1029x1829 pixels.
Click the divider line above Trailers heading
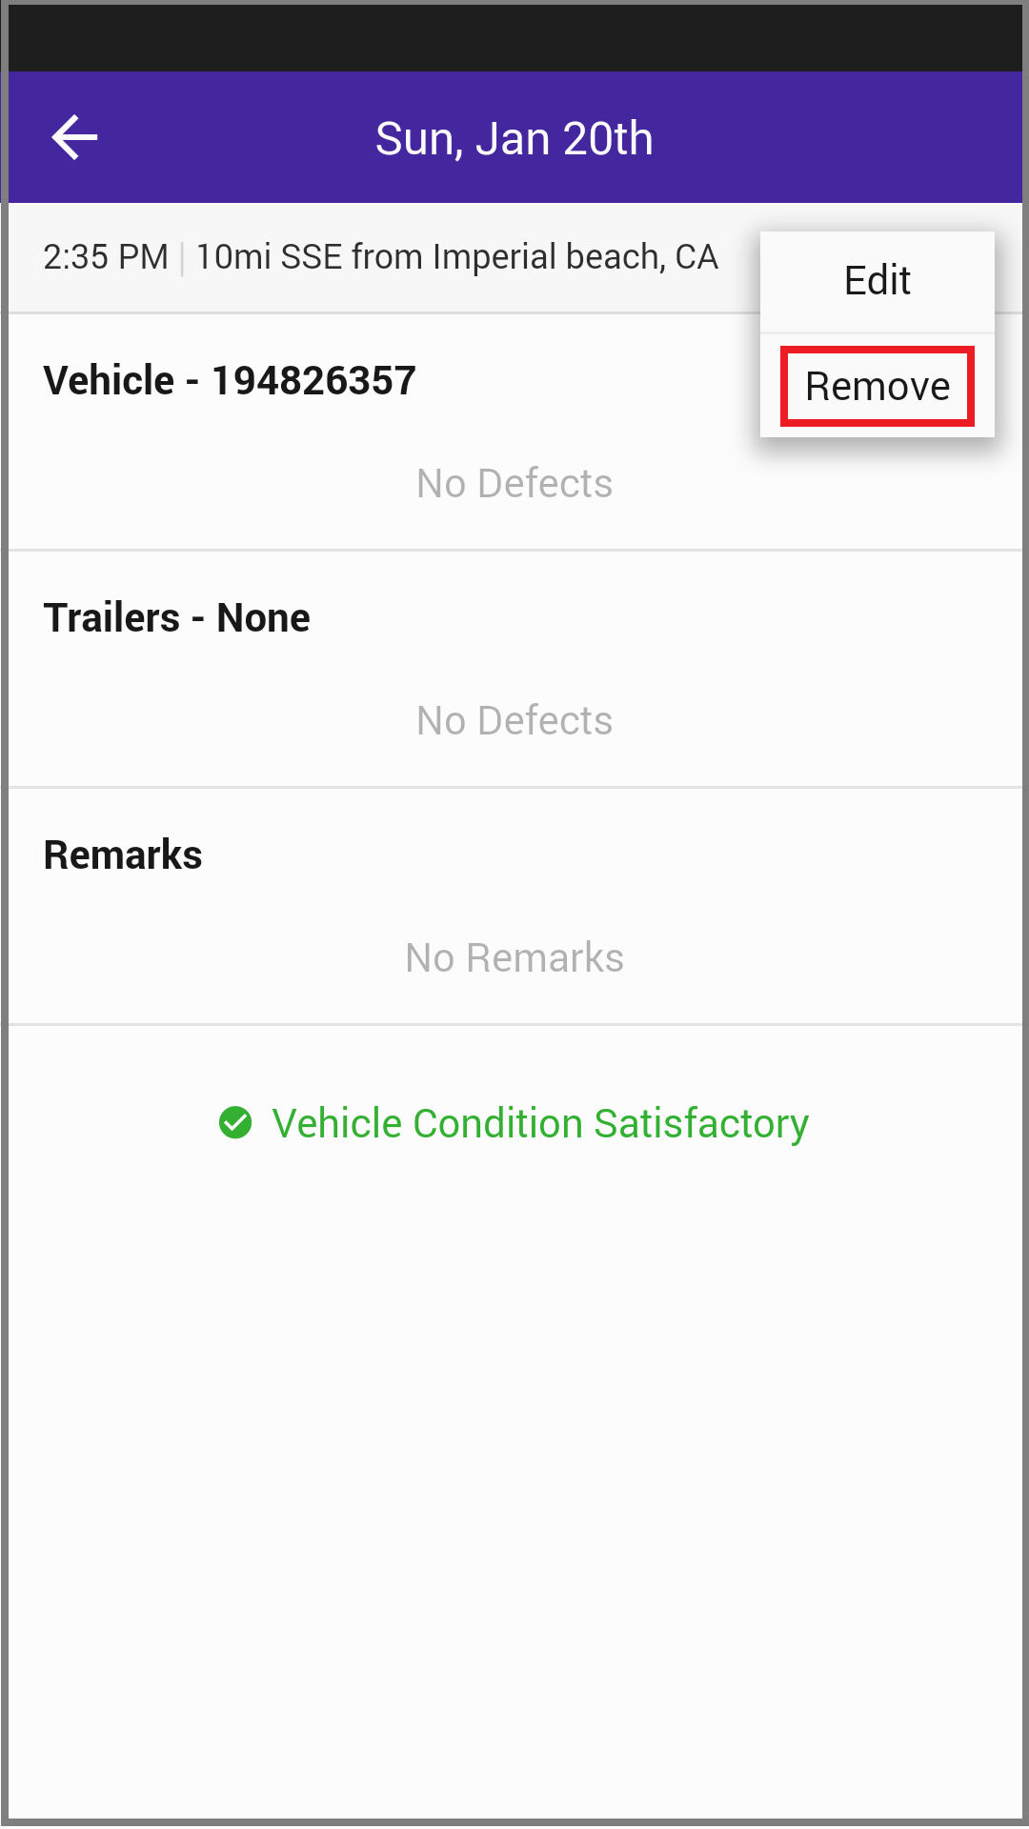click(x=514, y=551)
